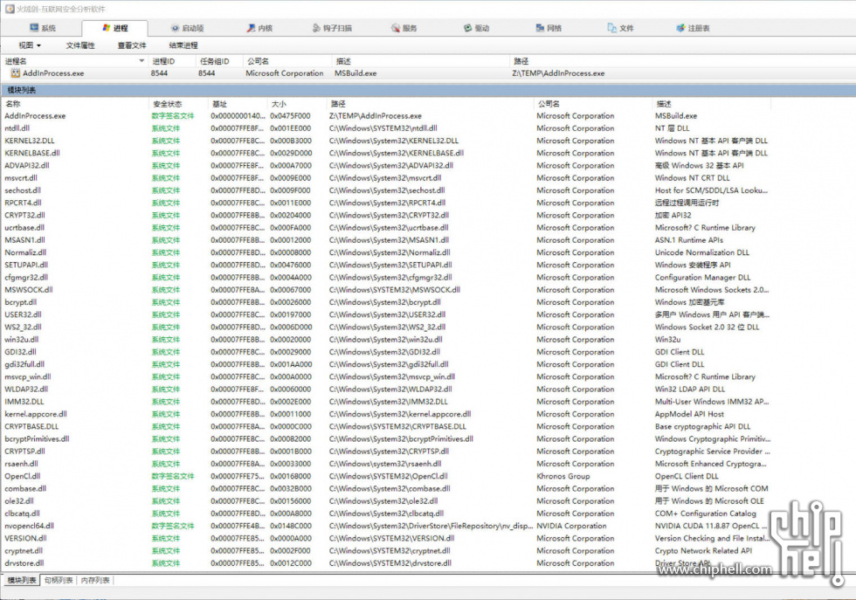Viewport: 856px width, 600px height.
Task: Select the 进程 tab
Action: coord(114,28)
